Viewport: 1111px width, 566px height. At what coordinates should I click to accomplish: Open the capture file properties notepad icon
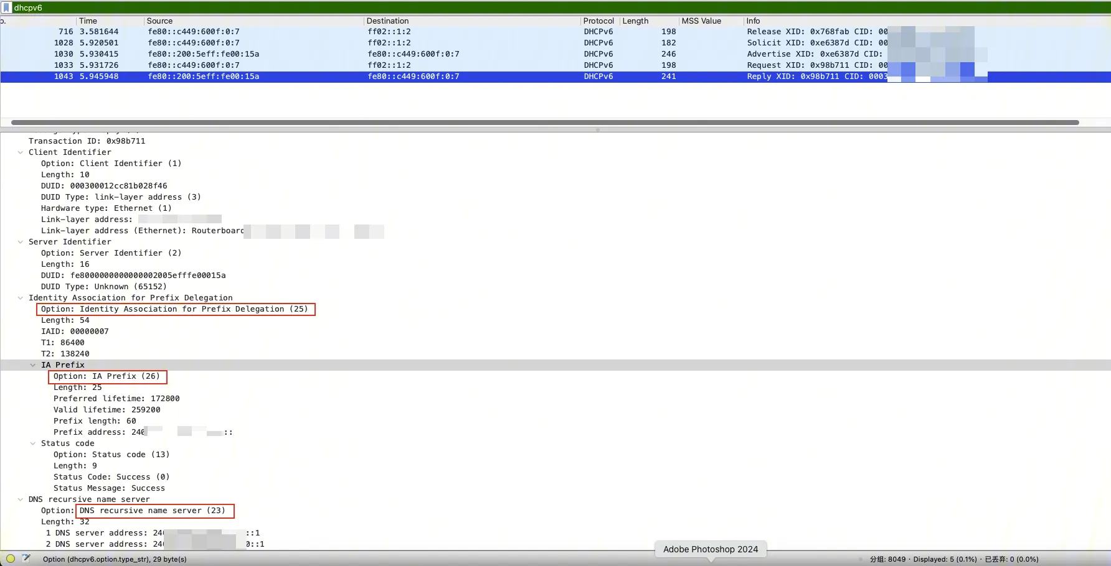tap(26, 559)
